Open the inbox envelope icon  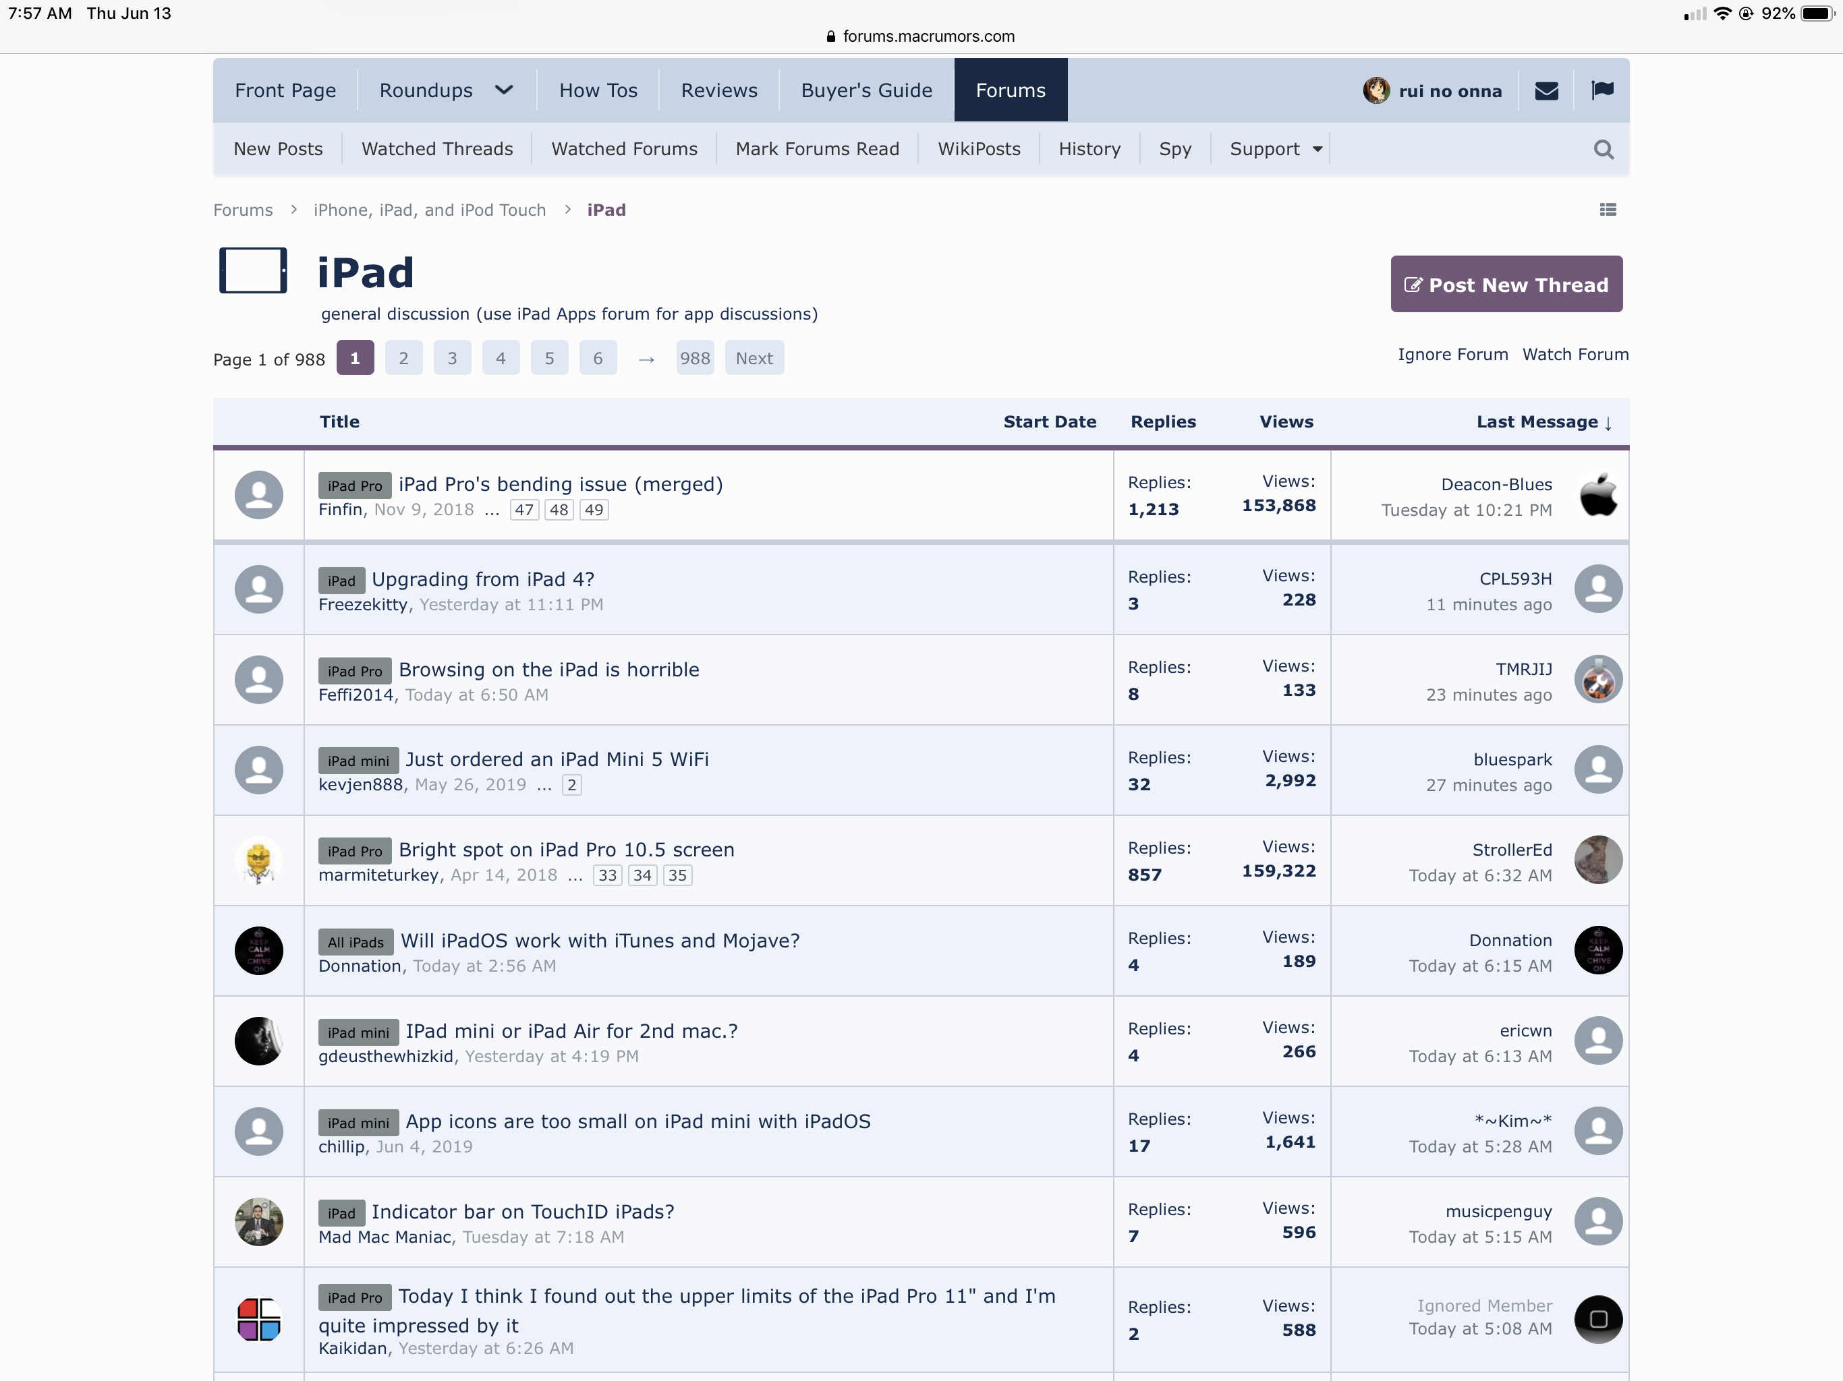coord(1546,91)
